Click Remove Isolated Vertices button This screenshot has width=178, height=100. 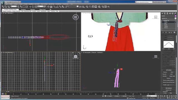pyautogui.click(x=169, y=80)
